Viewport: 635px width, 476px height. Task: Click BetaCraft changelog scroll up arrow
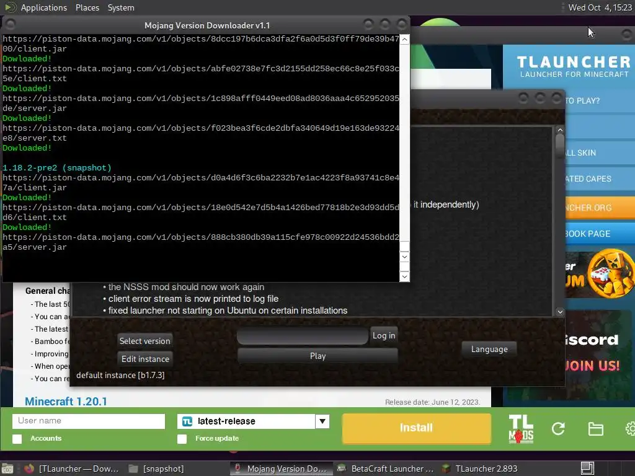point(560,130)
